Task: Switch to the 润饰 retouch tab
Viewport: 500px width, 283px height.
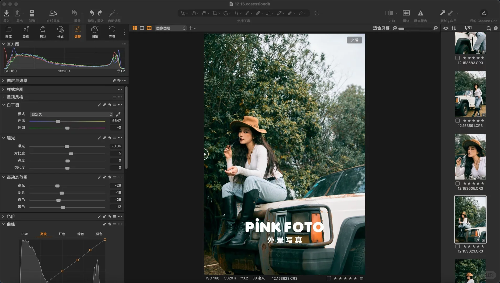Action: point(95,32)
